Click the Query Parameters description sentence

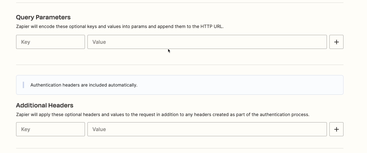click(x=120, y=26)
